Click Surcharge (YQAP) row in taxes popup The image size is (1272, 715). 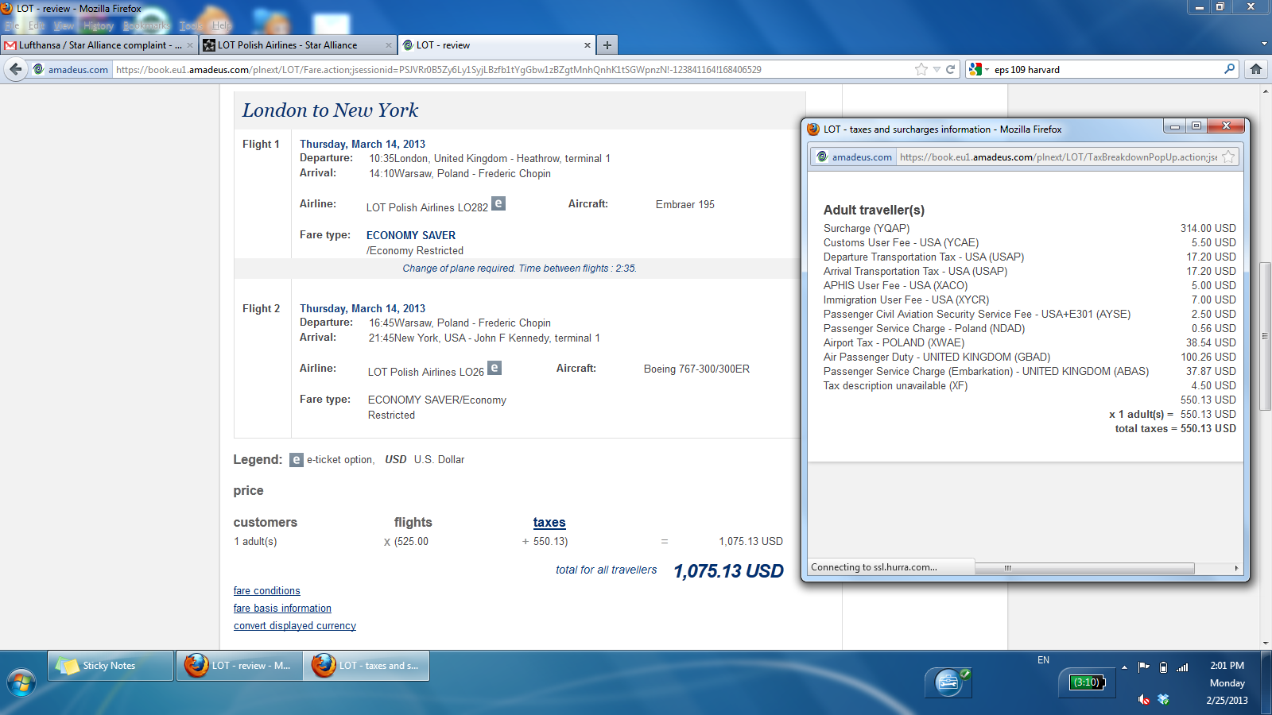1030,228
